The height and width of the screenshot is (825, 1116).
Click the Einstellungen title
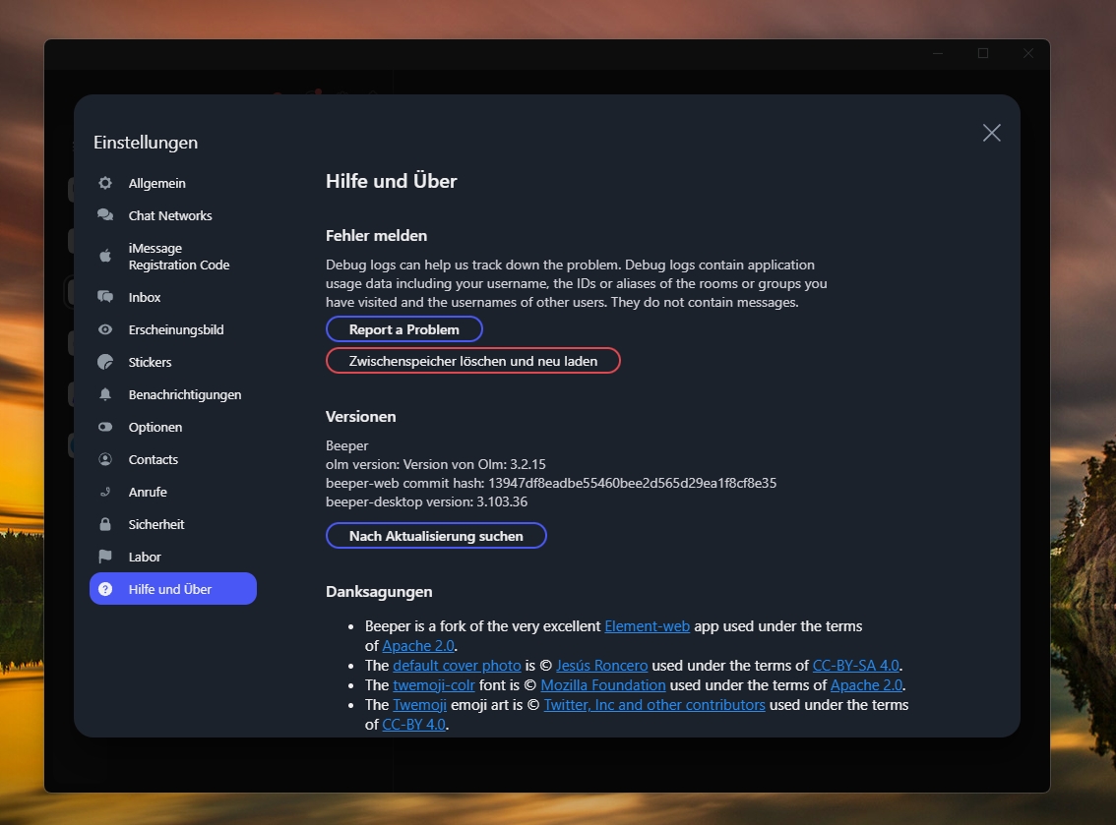(146, 143)
